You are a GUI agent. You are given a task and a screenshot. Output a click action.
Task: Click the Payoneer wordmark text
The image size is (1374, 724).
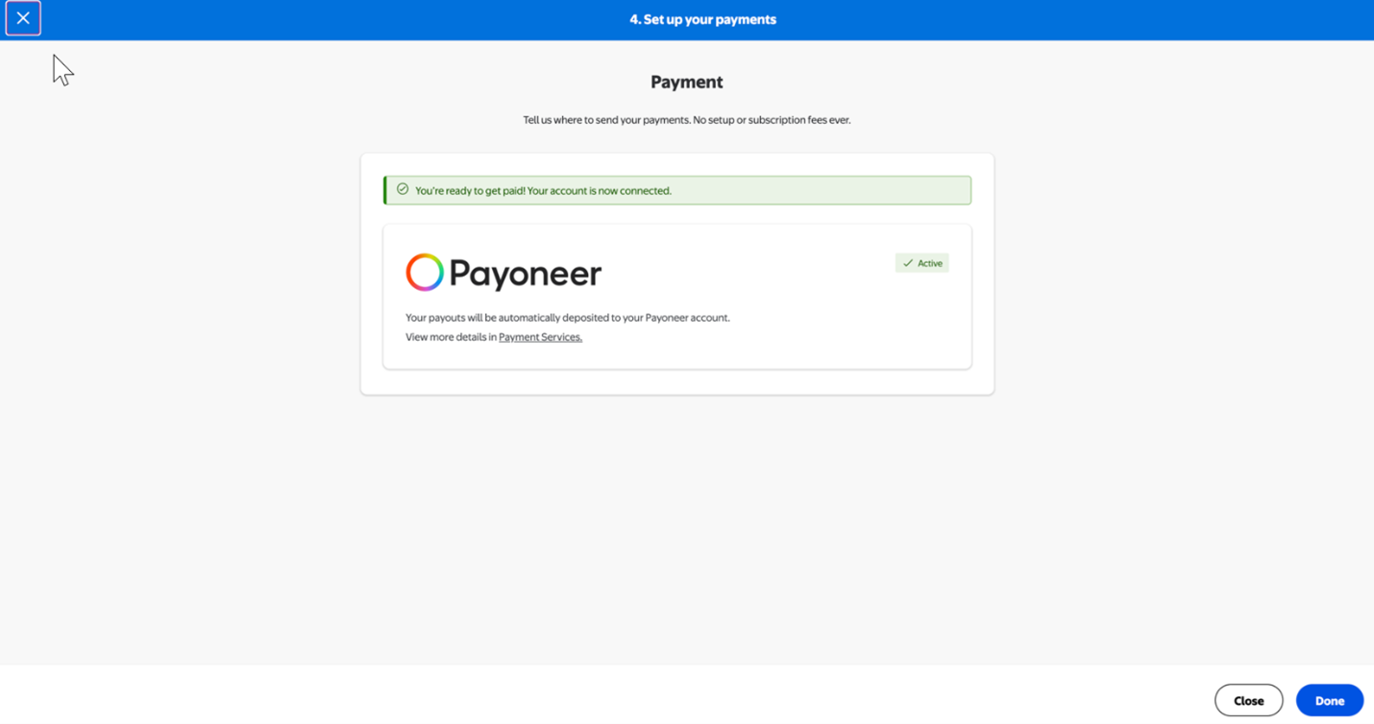[525, 274]
